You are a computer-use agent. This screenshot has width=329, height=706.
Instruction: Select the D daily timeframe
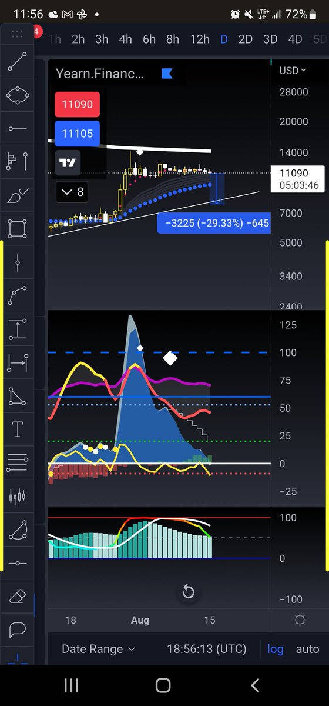(224, 39)
